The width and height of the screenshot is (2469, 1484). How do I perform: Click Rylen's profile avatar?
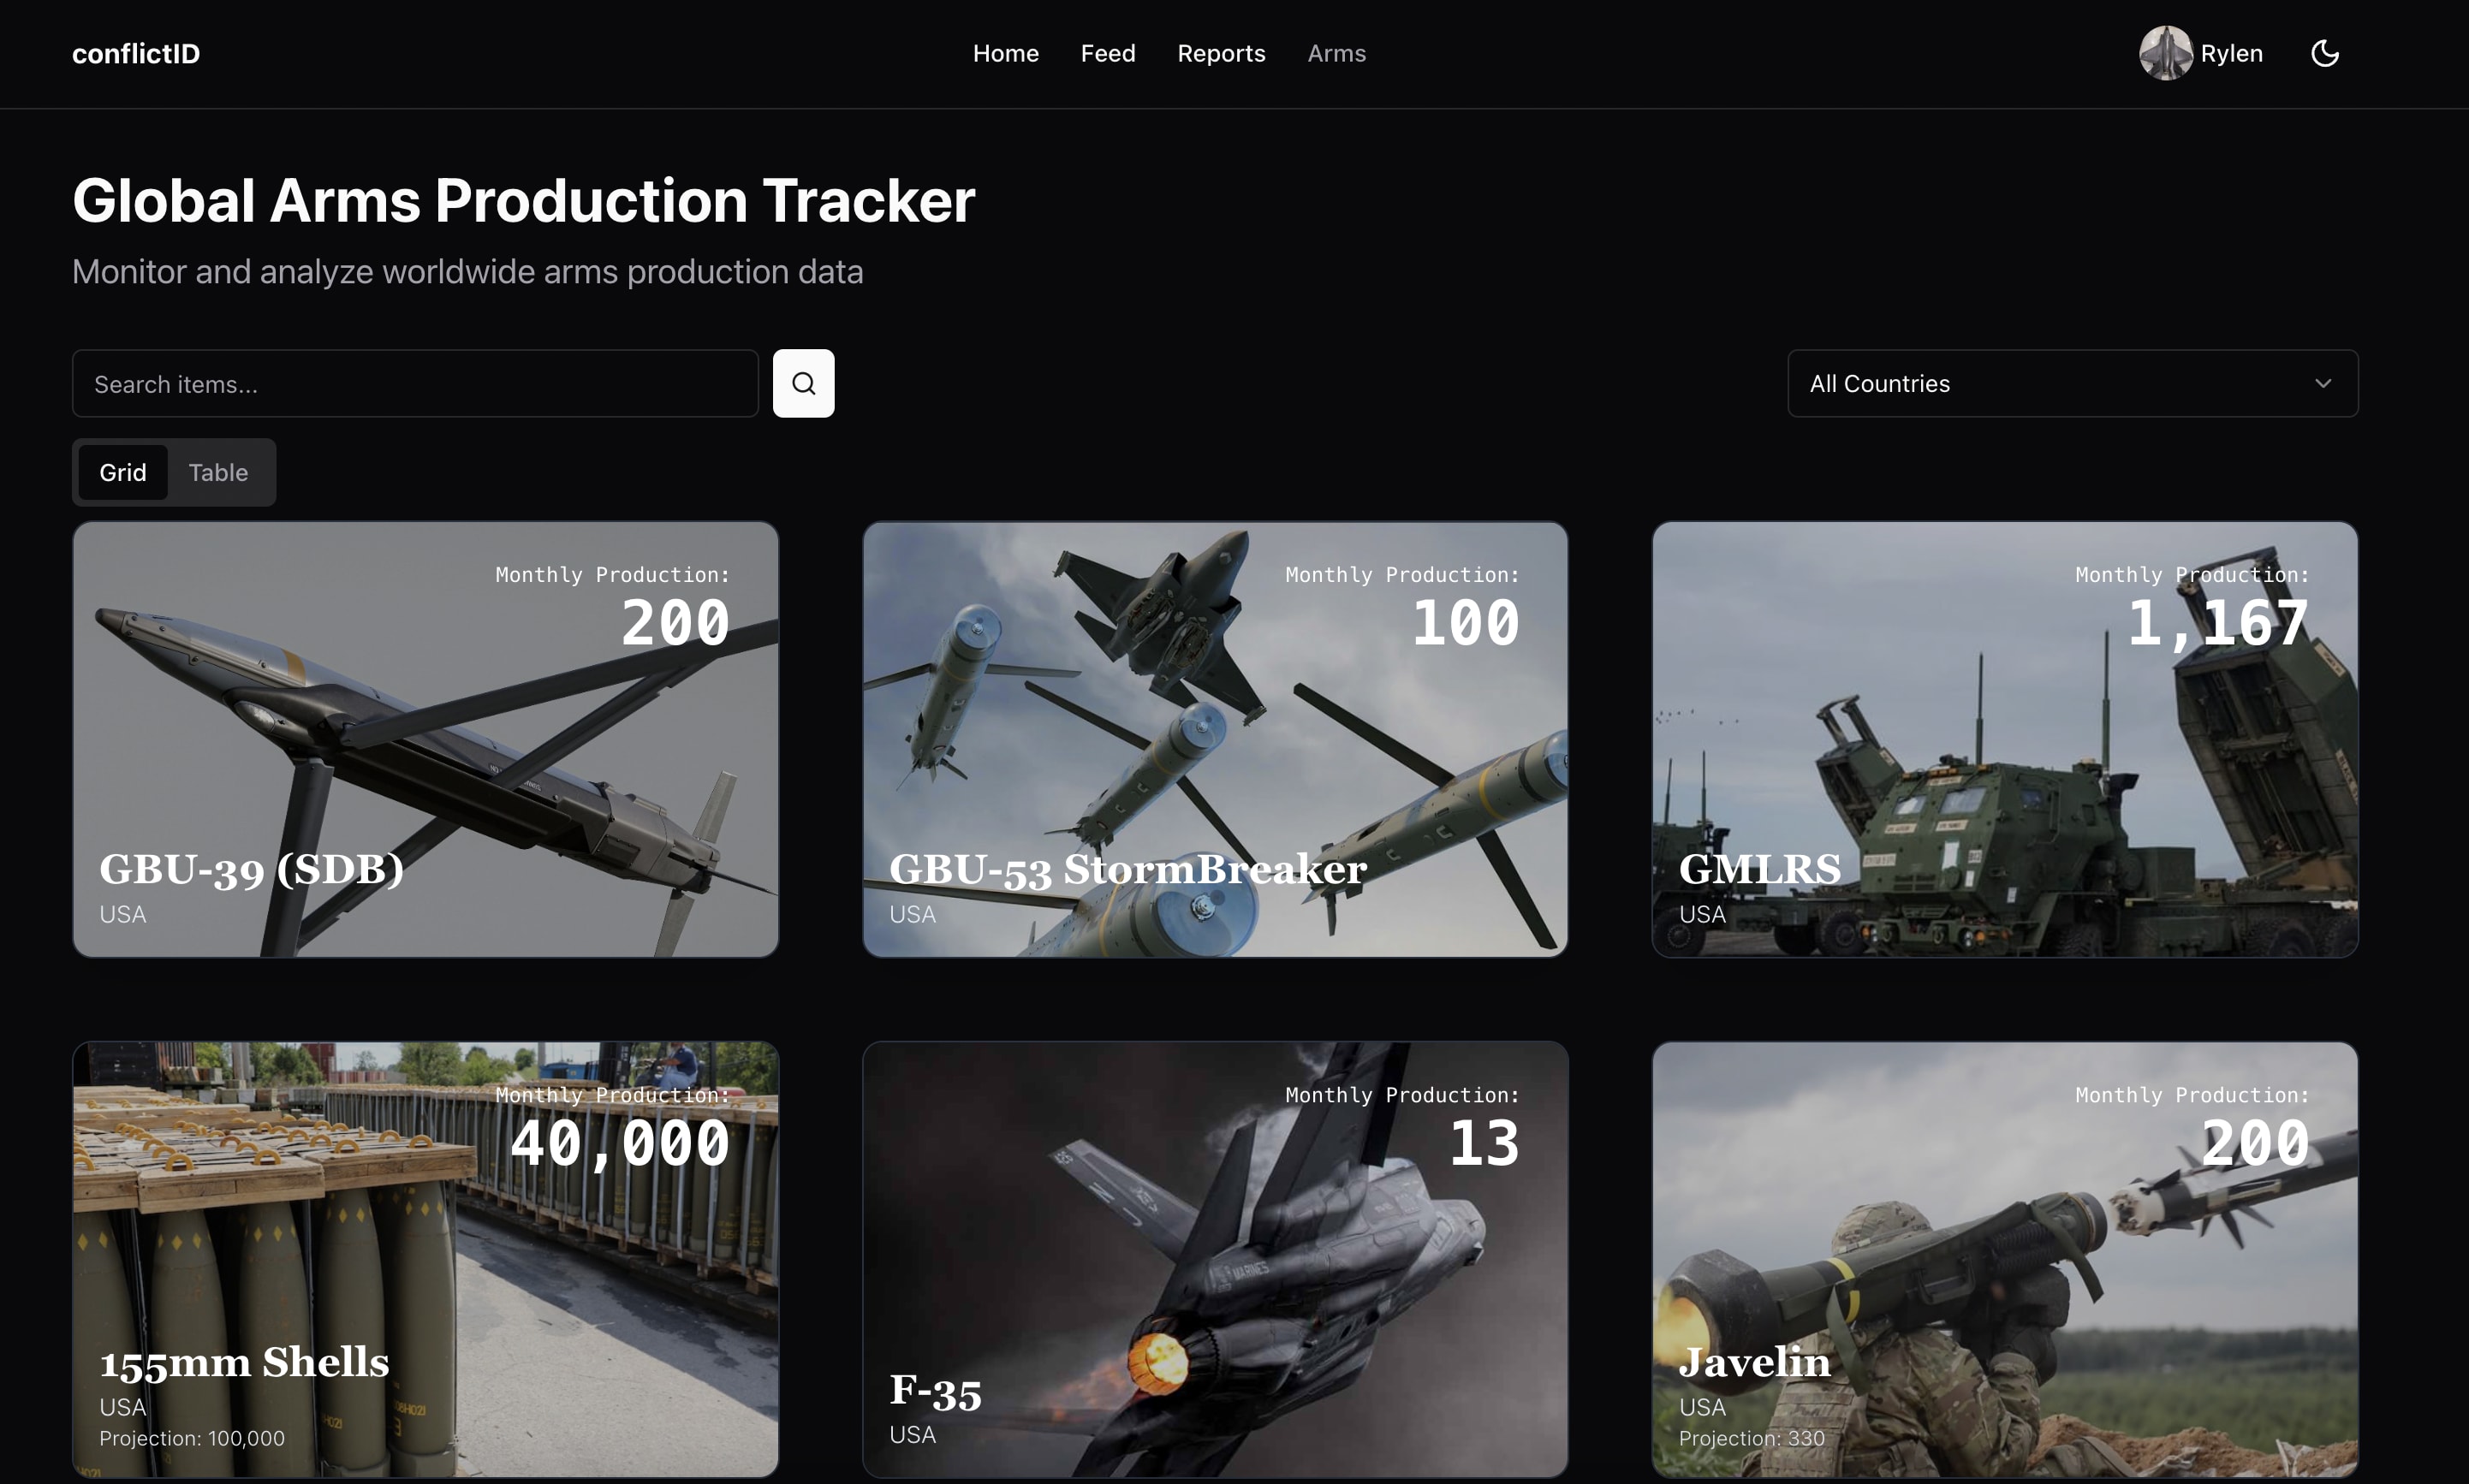coord(2165,53)
